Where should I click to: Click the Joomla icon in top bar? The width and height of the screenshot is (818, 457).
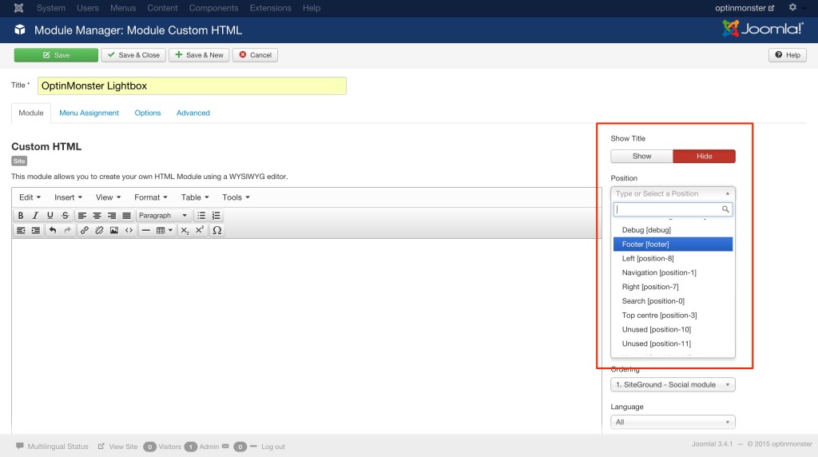tap(19, 8)
